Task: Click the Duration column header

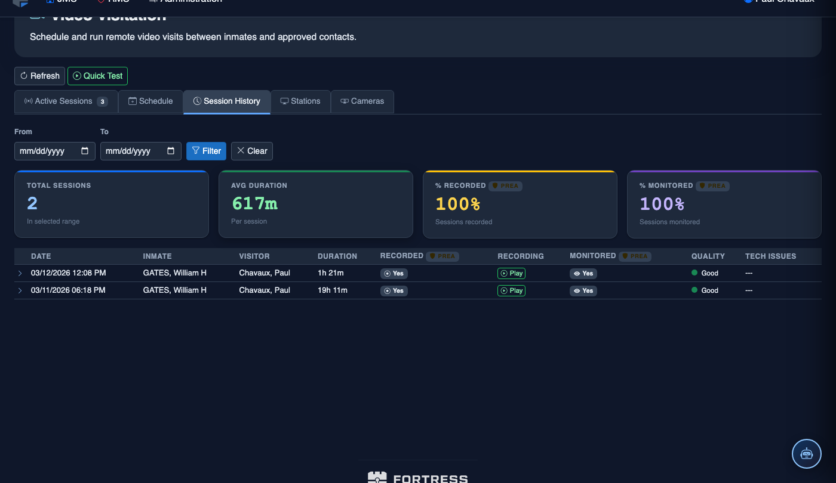Action: [337, 256]
